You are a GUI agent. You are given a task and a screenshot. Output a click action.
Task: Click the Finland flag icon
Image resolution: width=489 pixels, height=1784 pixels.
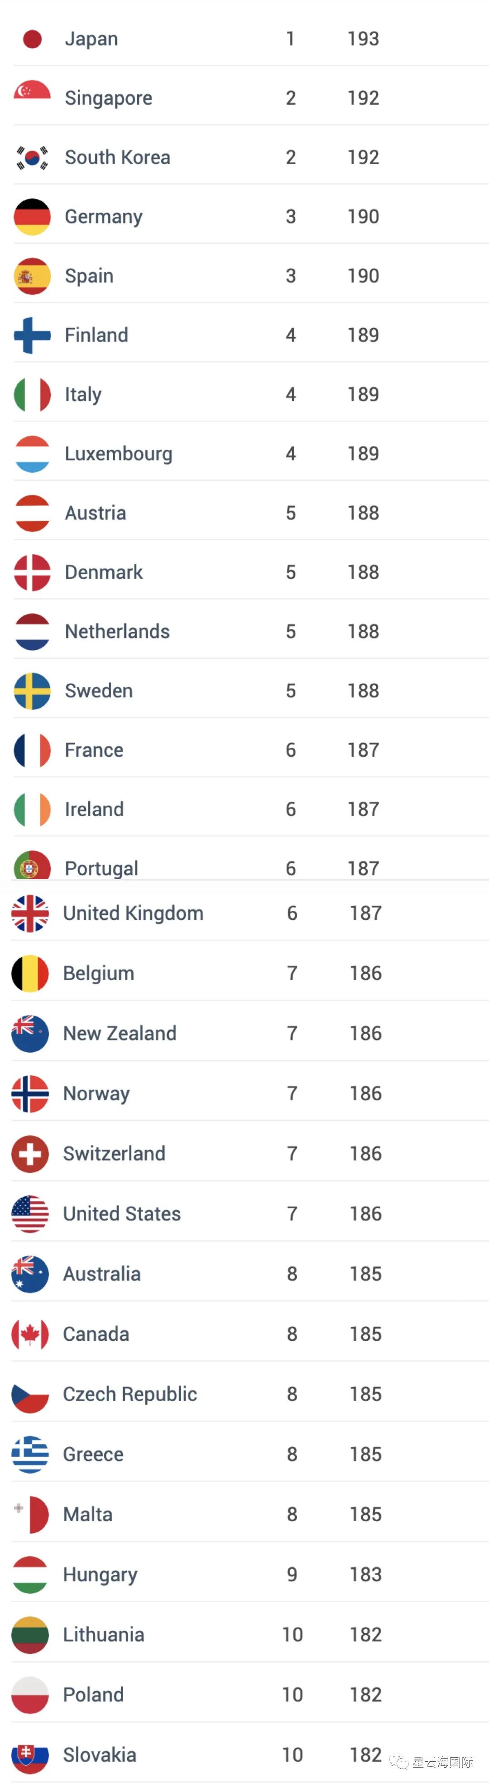point(32,335)
